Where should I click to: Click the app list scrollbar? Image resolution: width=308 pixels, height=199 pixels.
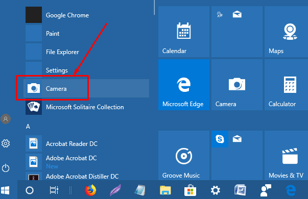154,8
